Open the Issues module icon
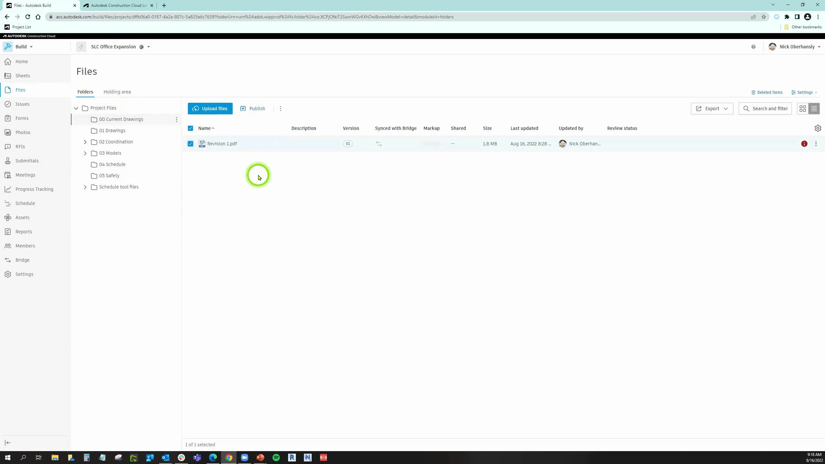The width and height of the screenshot is (825, 464). 8,104
